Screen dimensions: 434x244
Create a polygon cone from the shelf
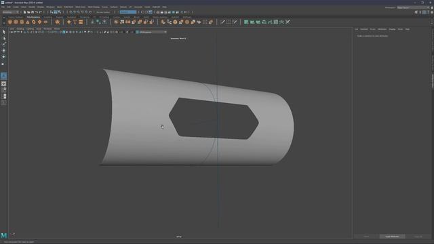[28, 22]
